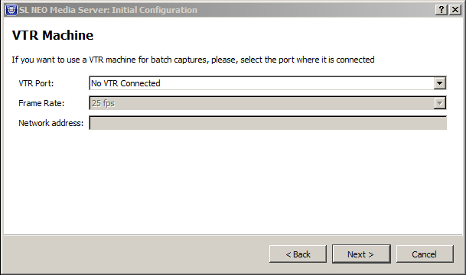Click the "Frame Rate:" label
The height and width of the screenshot is (275, 466).
[x=41, y=103]
